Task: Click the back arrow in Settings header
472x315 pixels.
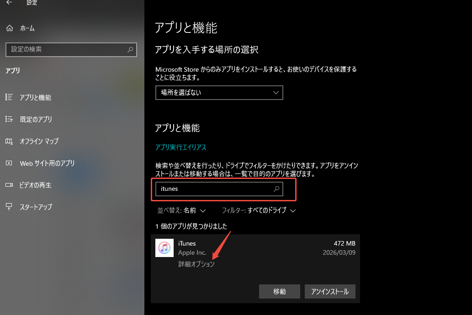Action: point(9,2)
